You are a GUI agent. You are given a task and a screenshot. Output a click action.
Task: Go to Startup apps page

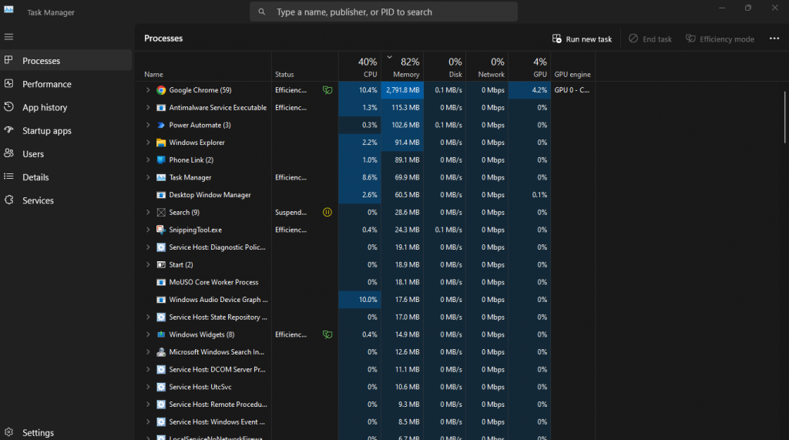66,130
